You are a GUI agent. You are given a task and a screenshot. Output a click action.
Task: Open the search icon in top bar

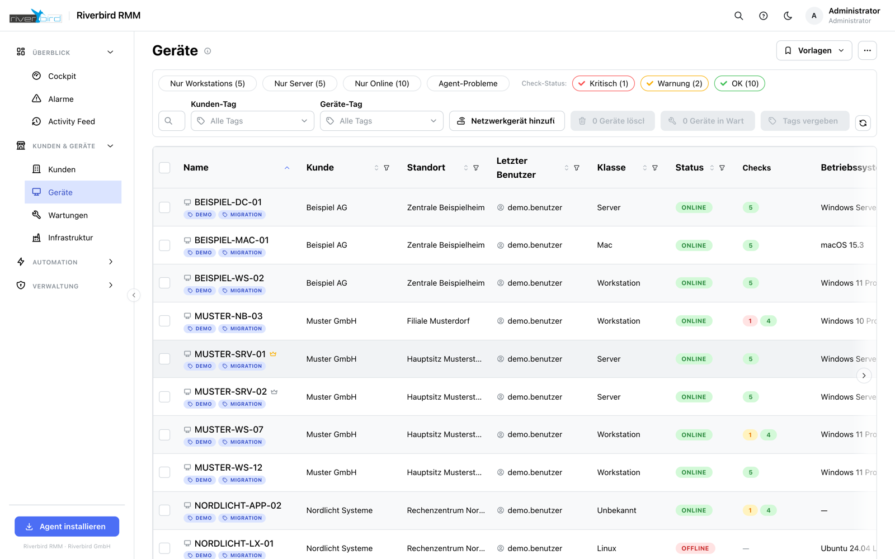tap(738, 16)
